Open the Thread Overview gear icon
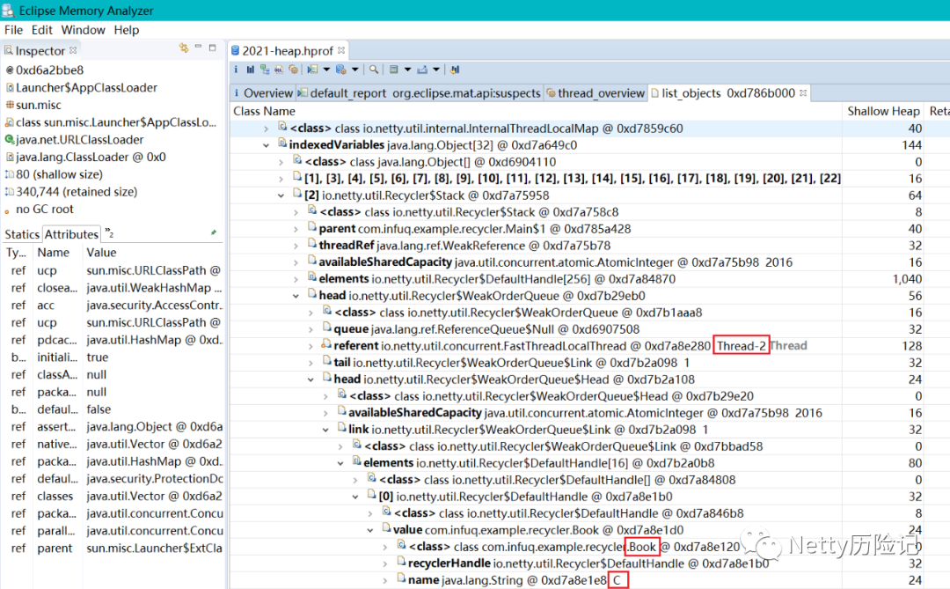This screenshot has width=950, height=589. coord(293,70)
